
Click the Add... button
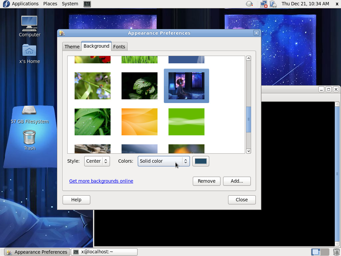237,181
